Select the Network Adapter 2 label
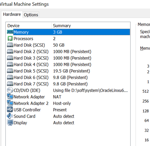Screen dimensions: 150x146 [31, 103]
